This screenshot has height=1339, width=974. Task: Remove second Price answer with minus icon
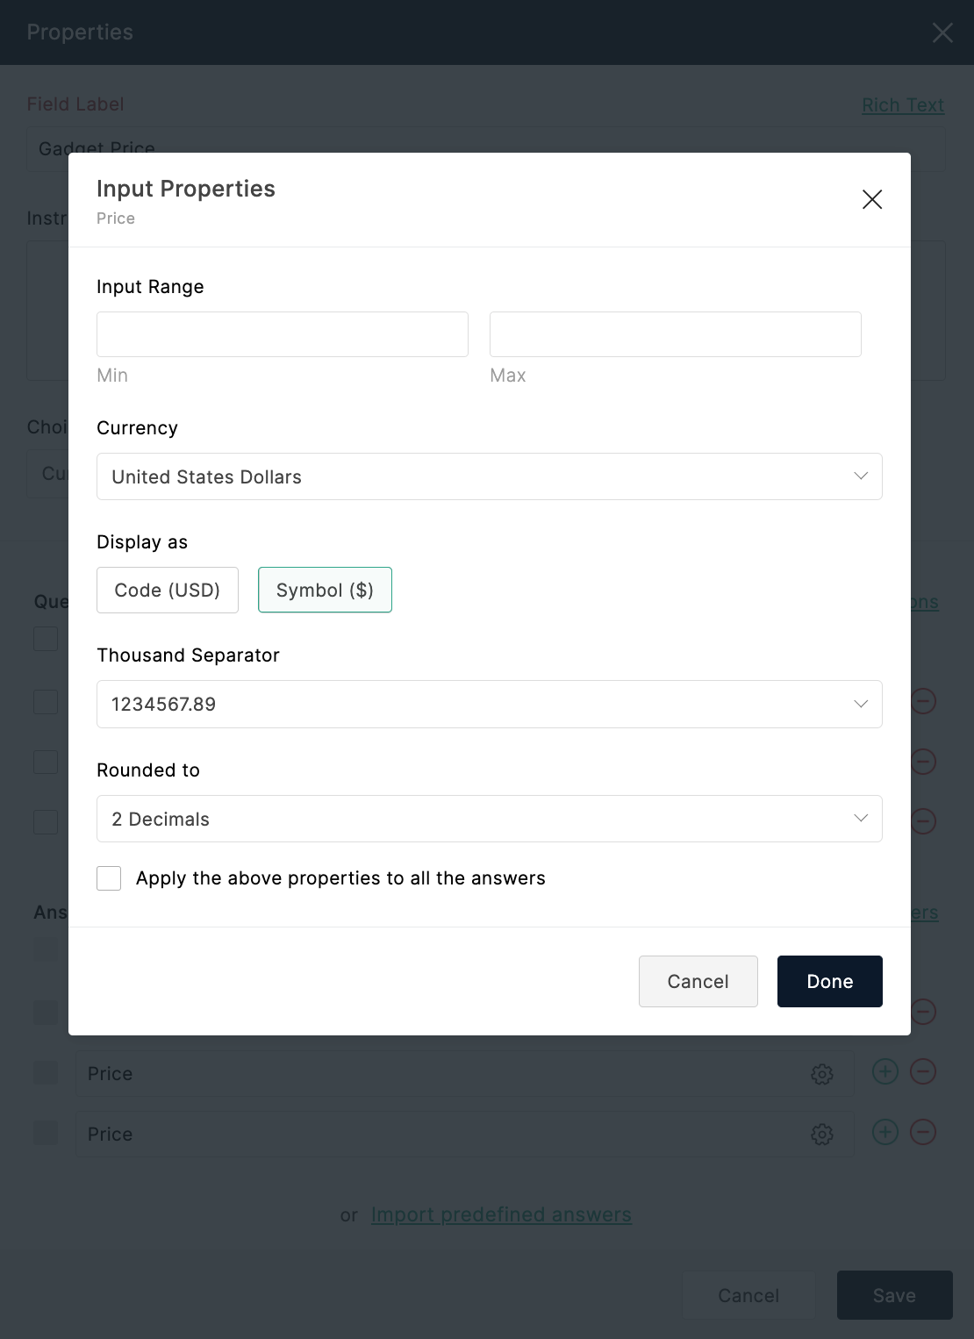[x=922, y=1133]
